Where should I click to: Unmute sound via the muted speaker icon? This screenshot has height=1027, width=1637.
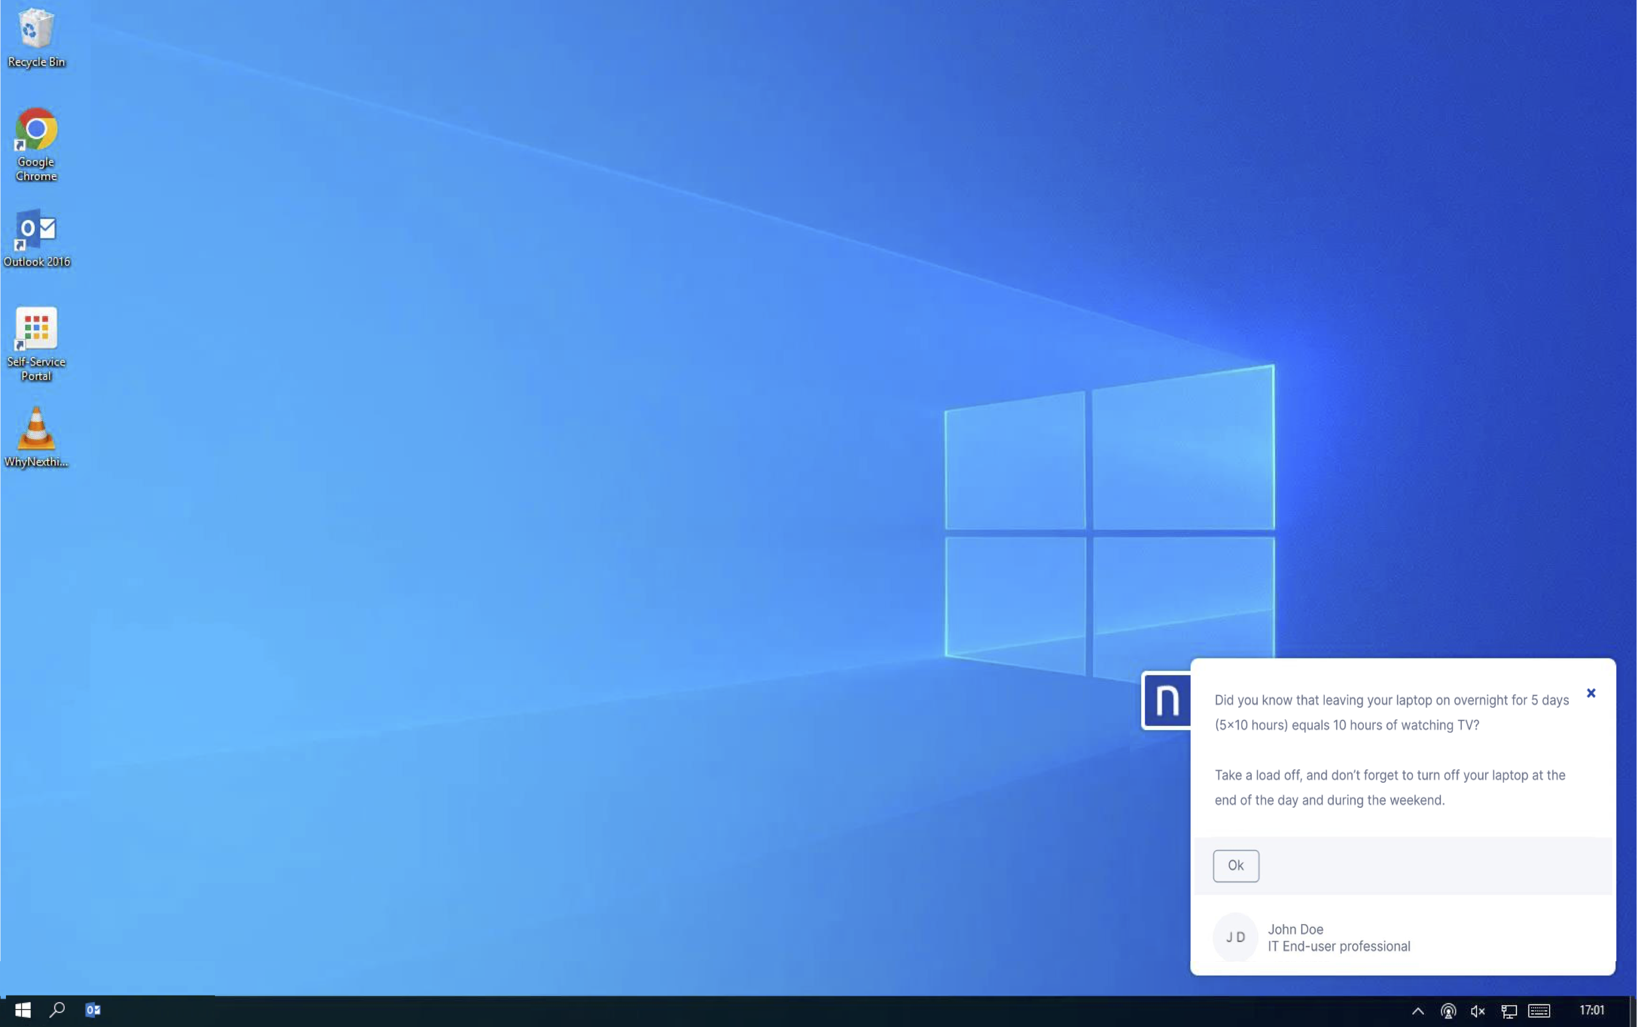[1477, 1011]
